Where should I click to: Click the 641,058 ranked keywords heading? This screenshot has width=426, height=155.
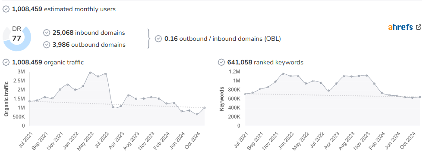[x=265, y=62]
